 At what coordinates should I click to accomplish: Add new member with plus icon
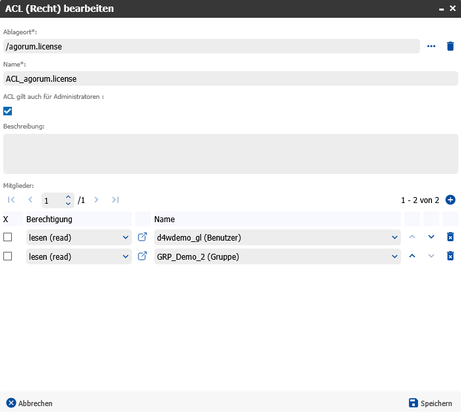tap(450, 200)
